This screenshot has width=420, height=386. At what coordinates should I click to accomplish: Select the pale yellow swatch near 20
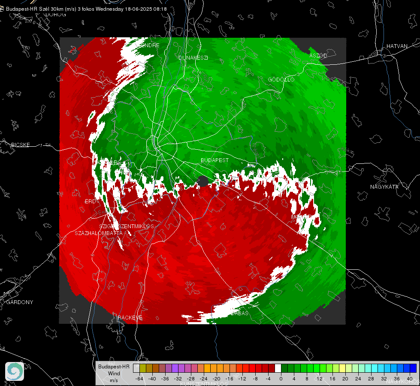pos(342,368)
